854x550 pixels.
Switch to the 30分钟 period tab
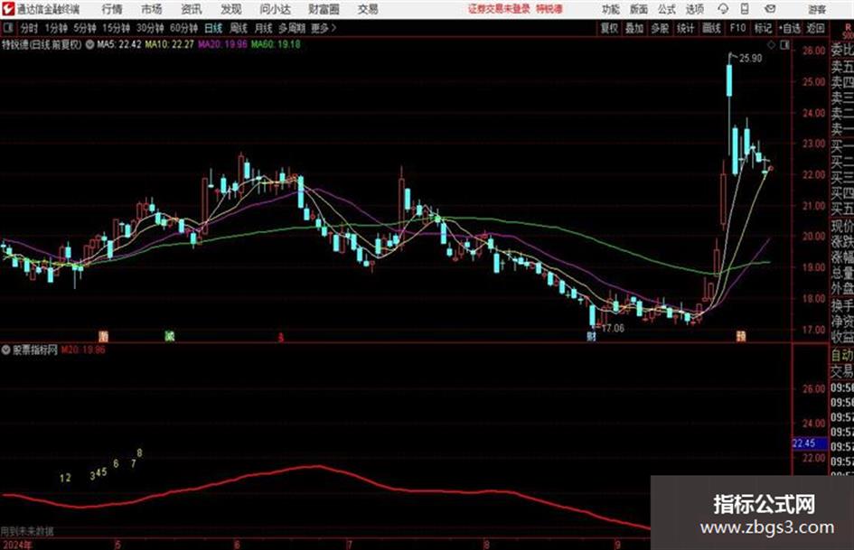point(150,28)
